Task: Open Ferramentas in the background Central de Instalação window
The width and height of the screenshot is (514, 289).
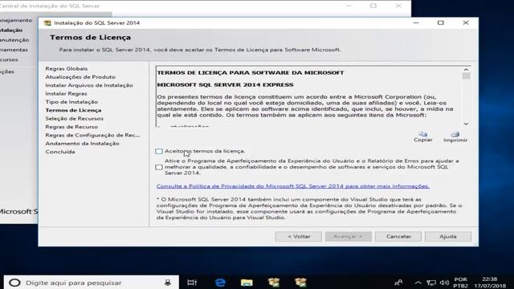Action: click(x=14, y=50)
